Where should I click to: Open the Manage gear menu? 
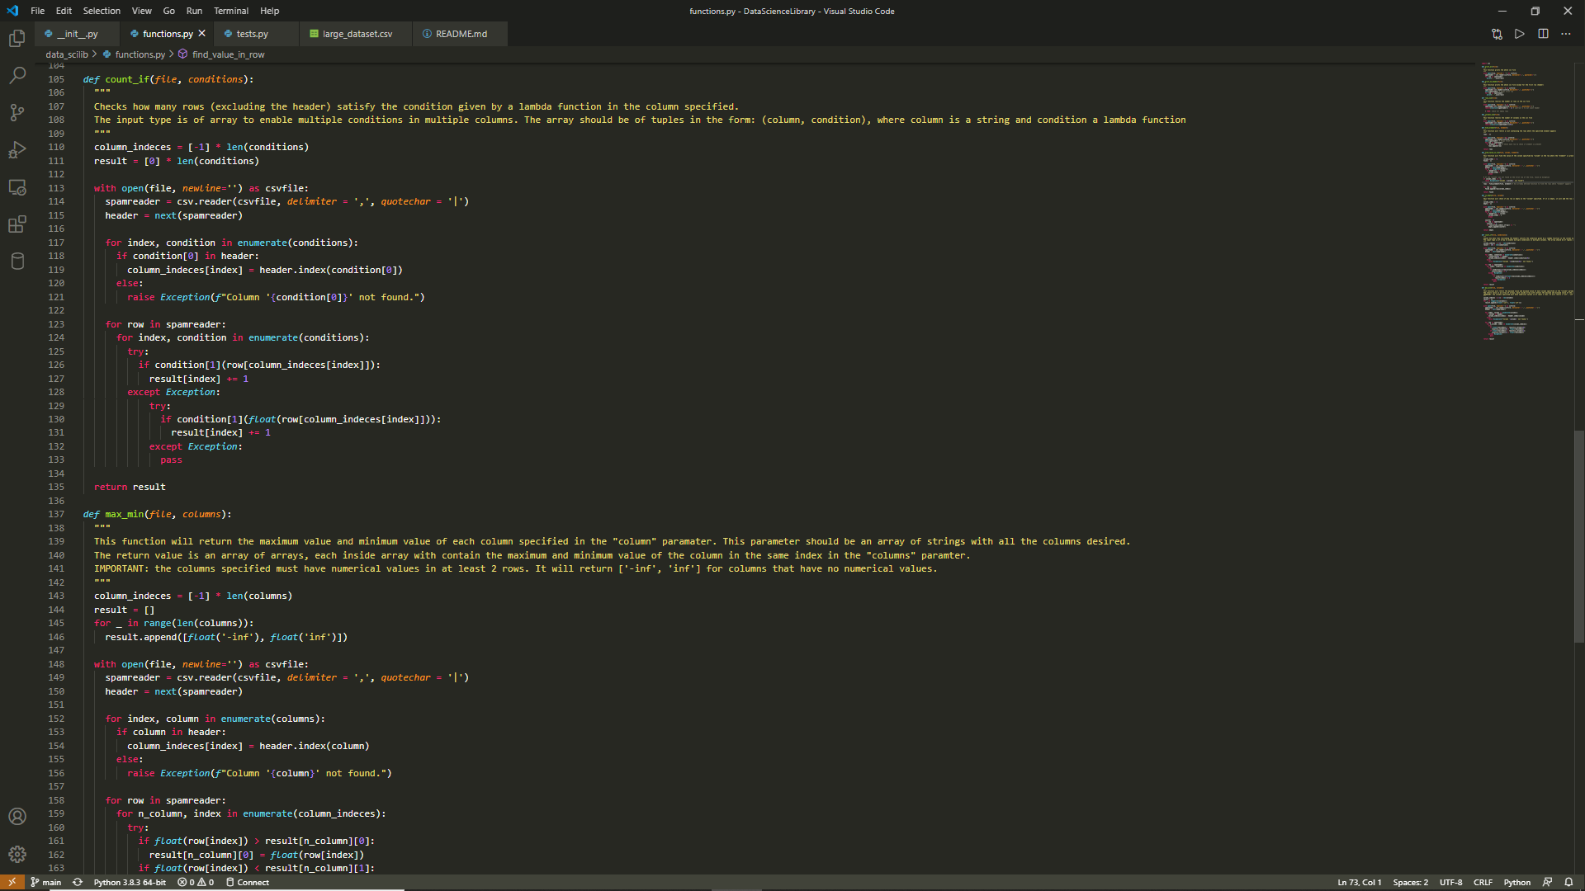pos(17,854)
